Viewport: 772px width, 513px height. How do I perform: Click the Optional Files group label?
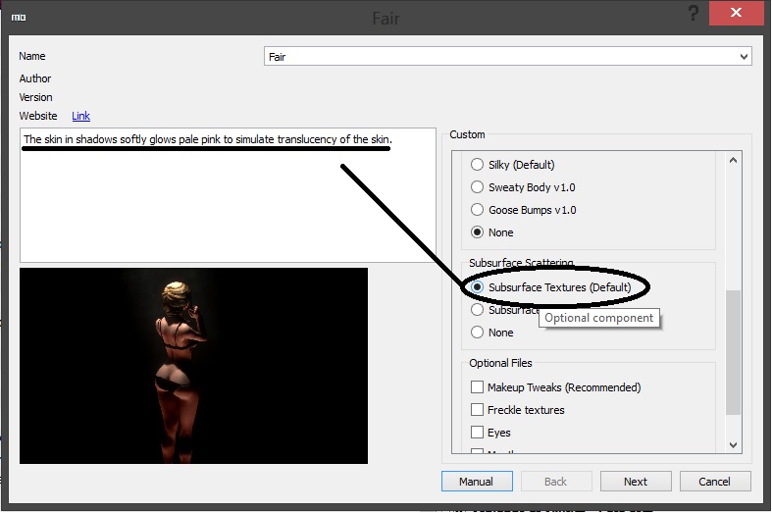point(500,363)
